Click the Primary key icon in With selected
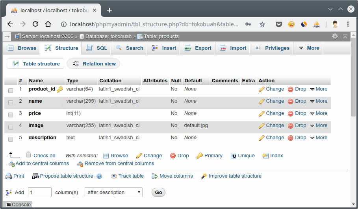The image size is (358, 209). pyautogui.click(x=200, y=156)
